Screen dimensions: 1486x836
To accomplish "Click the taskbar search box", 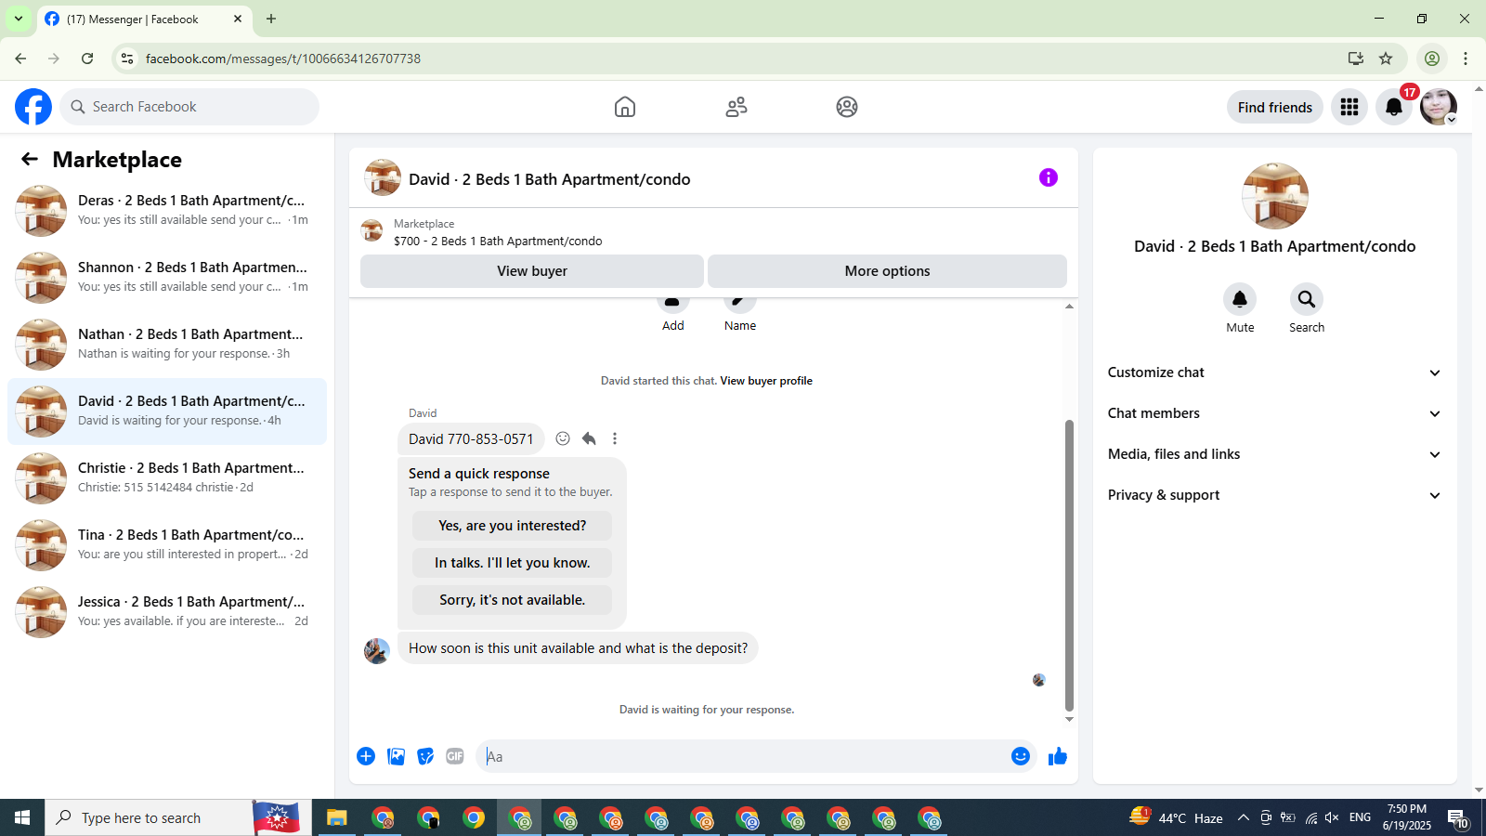I will click(150, 817).
